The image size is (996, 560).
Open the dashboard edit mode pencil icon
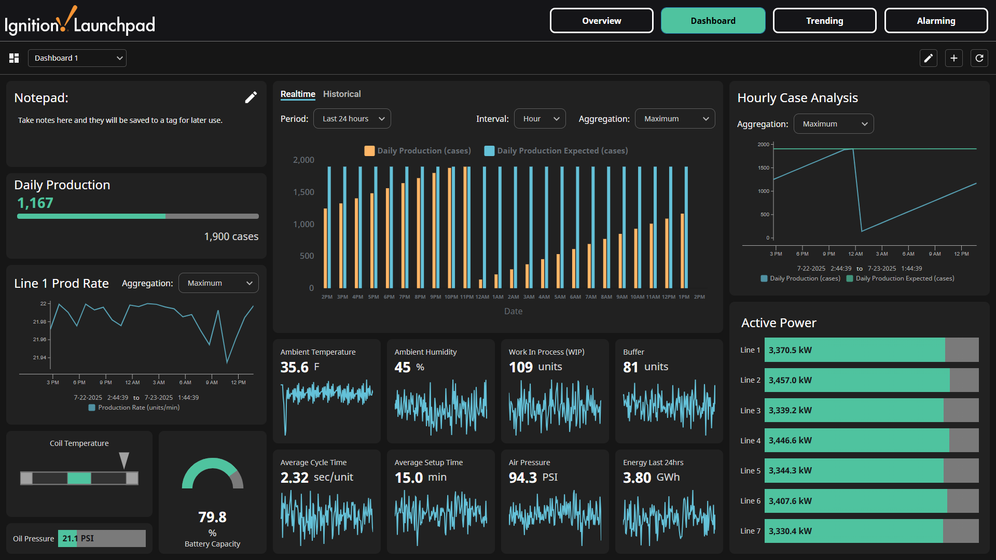tap(928, 58)
